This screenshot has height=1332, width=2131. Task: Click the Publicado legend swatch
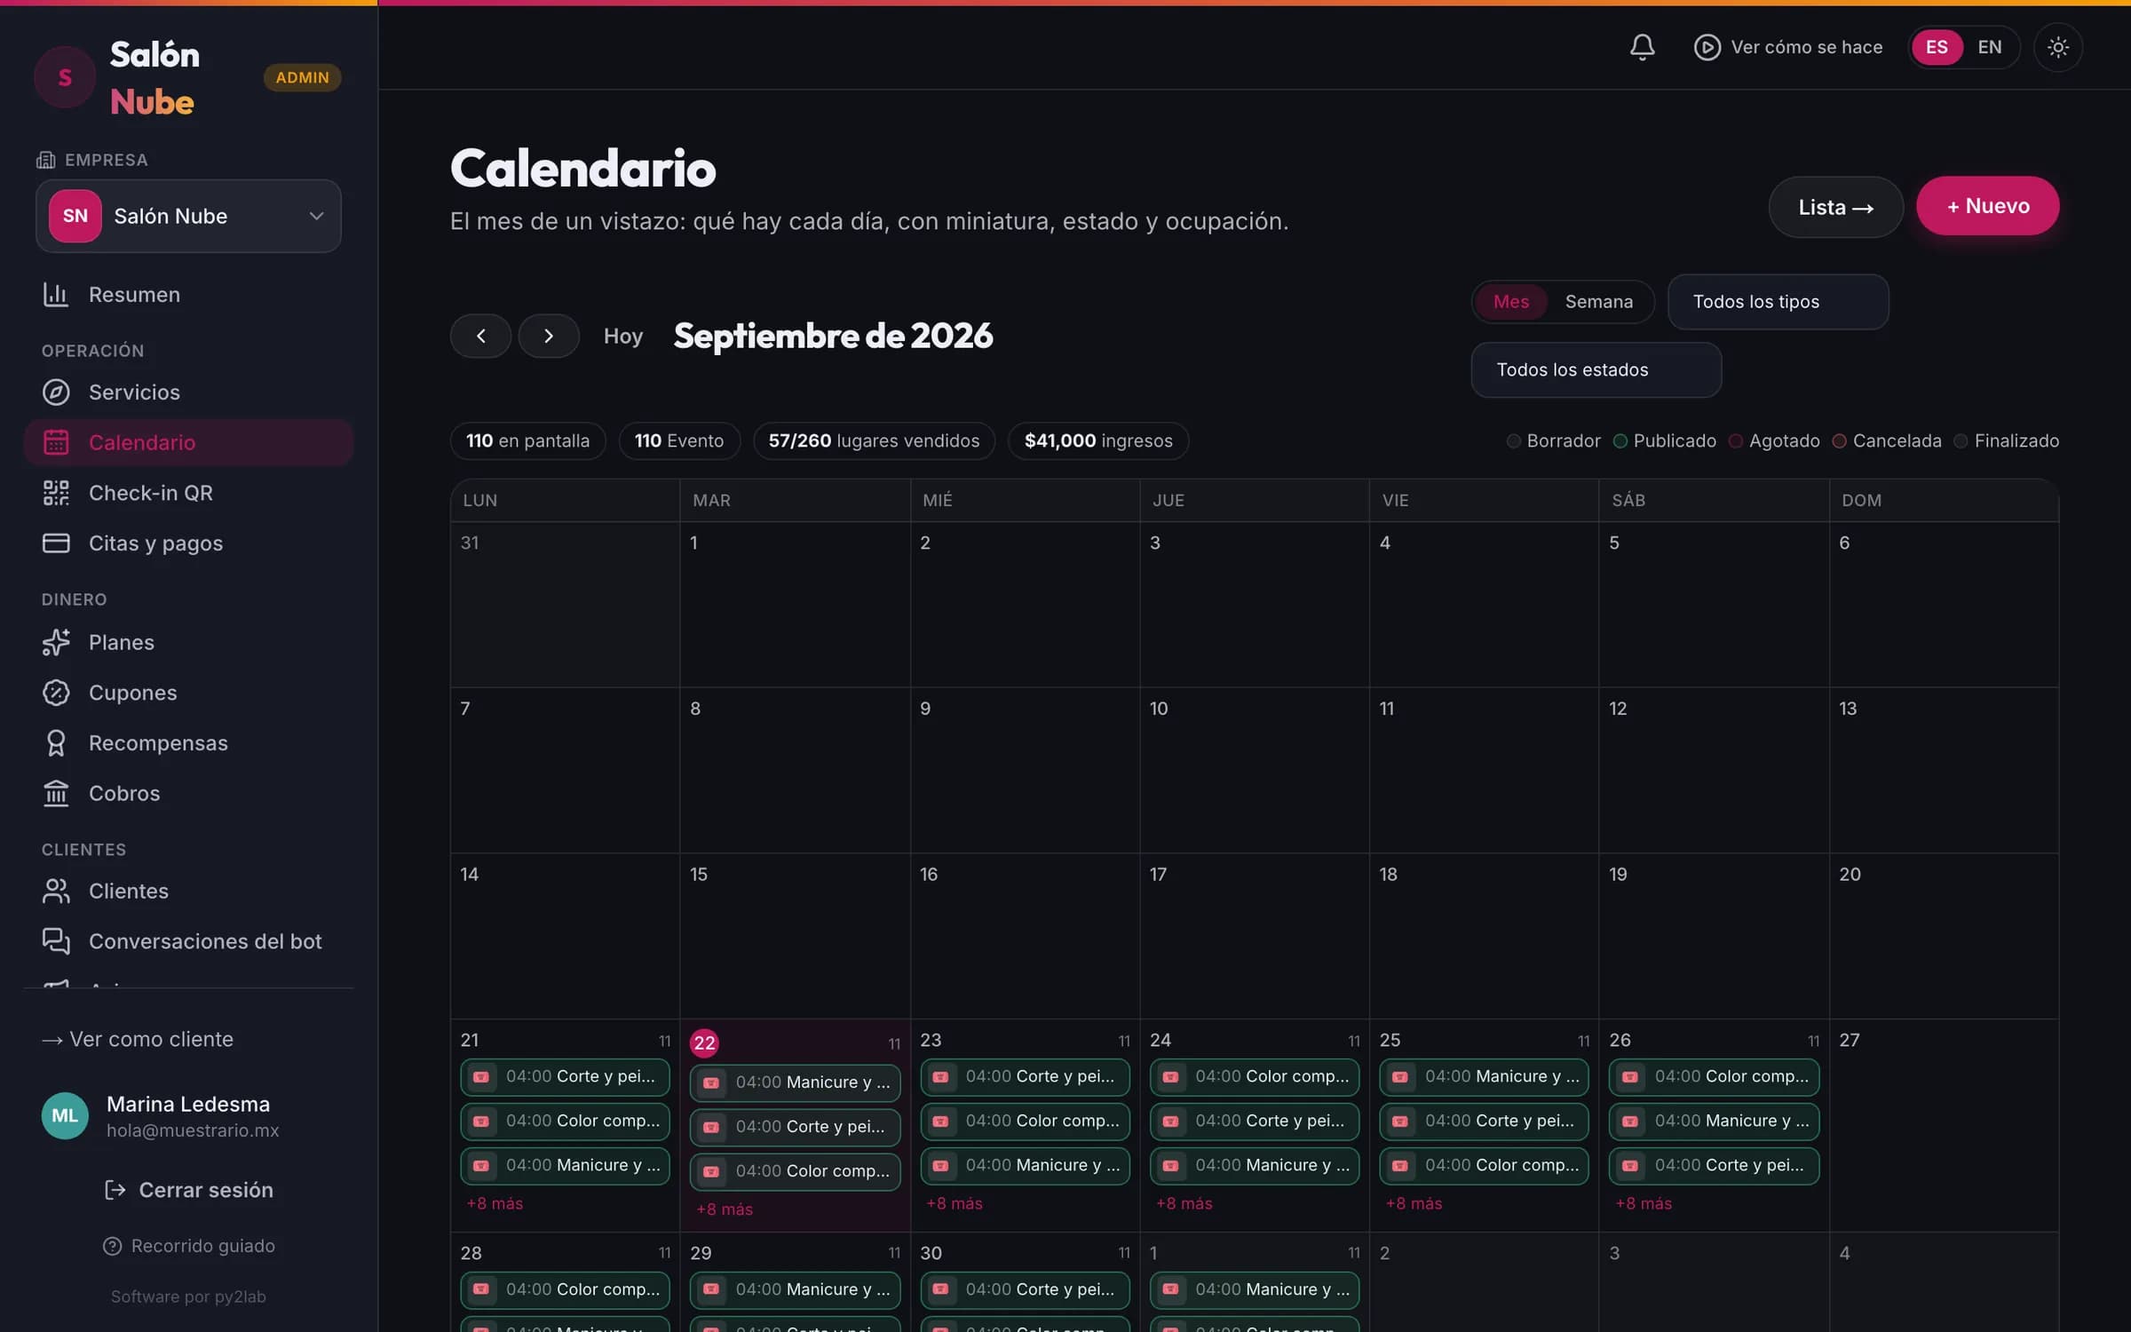(x=1620, y=441)
